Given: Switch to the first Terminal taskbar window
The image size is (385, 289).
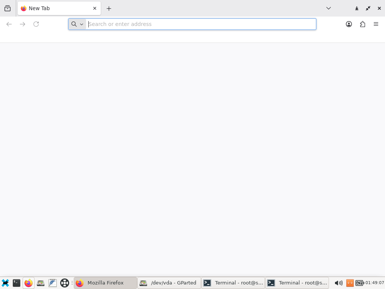Looking at the screenshot, I should click(233, 283).
